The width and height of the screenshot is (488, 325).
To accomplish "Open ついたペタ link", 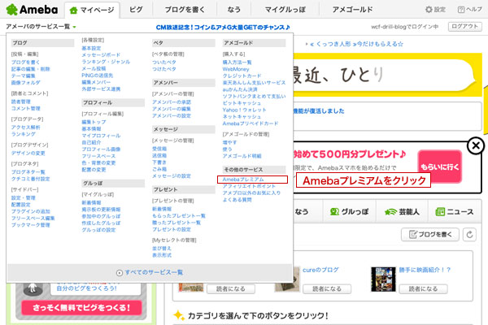I will 164,63.
